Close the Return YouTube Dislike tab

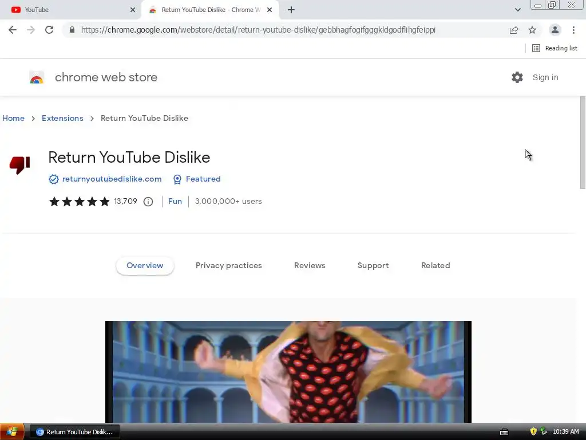pyautogui.click(x=270, y=10)
